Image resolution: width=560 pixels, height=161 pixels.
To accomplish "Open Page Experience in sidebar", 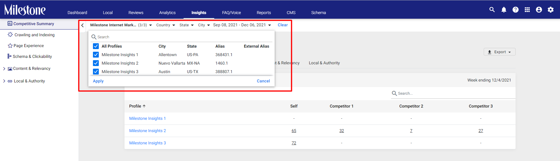I will (x=29, y=46).
